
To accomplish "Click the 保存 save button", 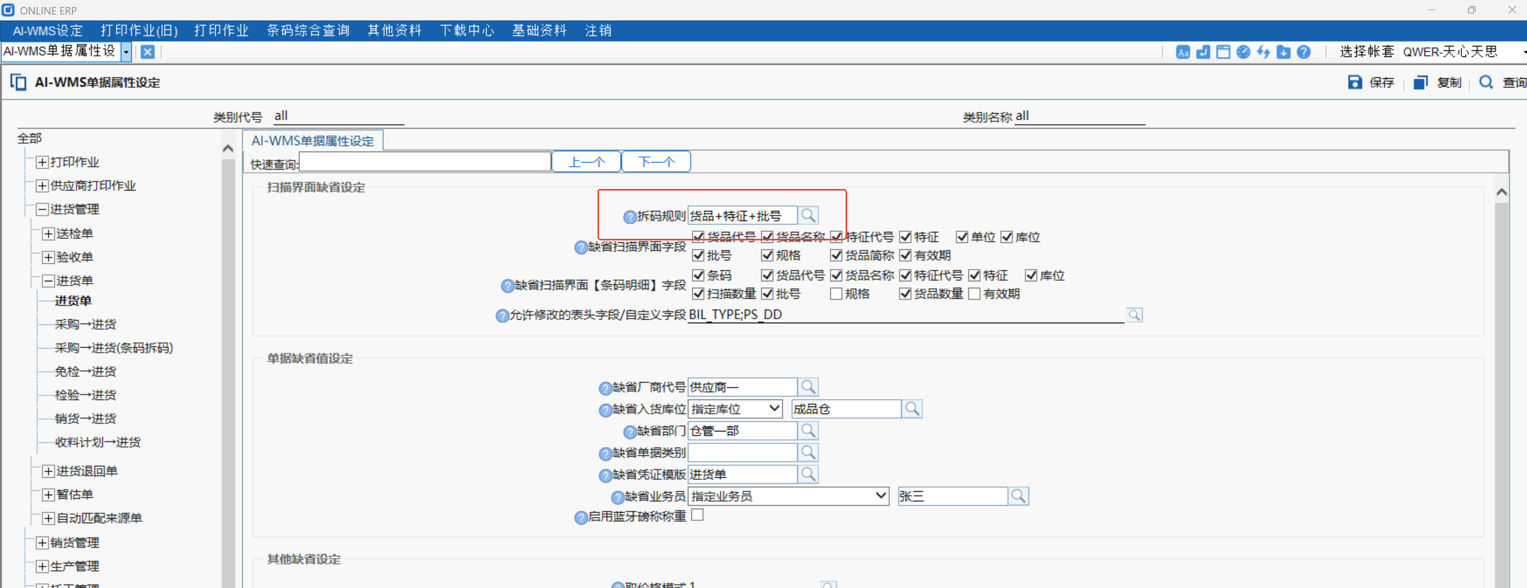I will coord(1372,82).
